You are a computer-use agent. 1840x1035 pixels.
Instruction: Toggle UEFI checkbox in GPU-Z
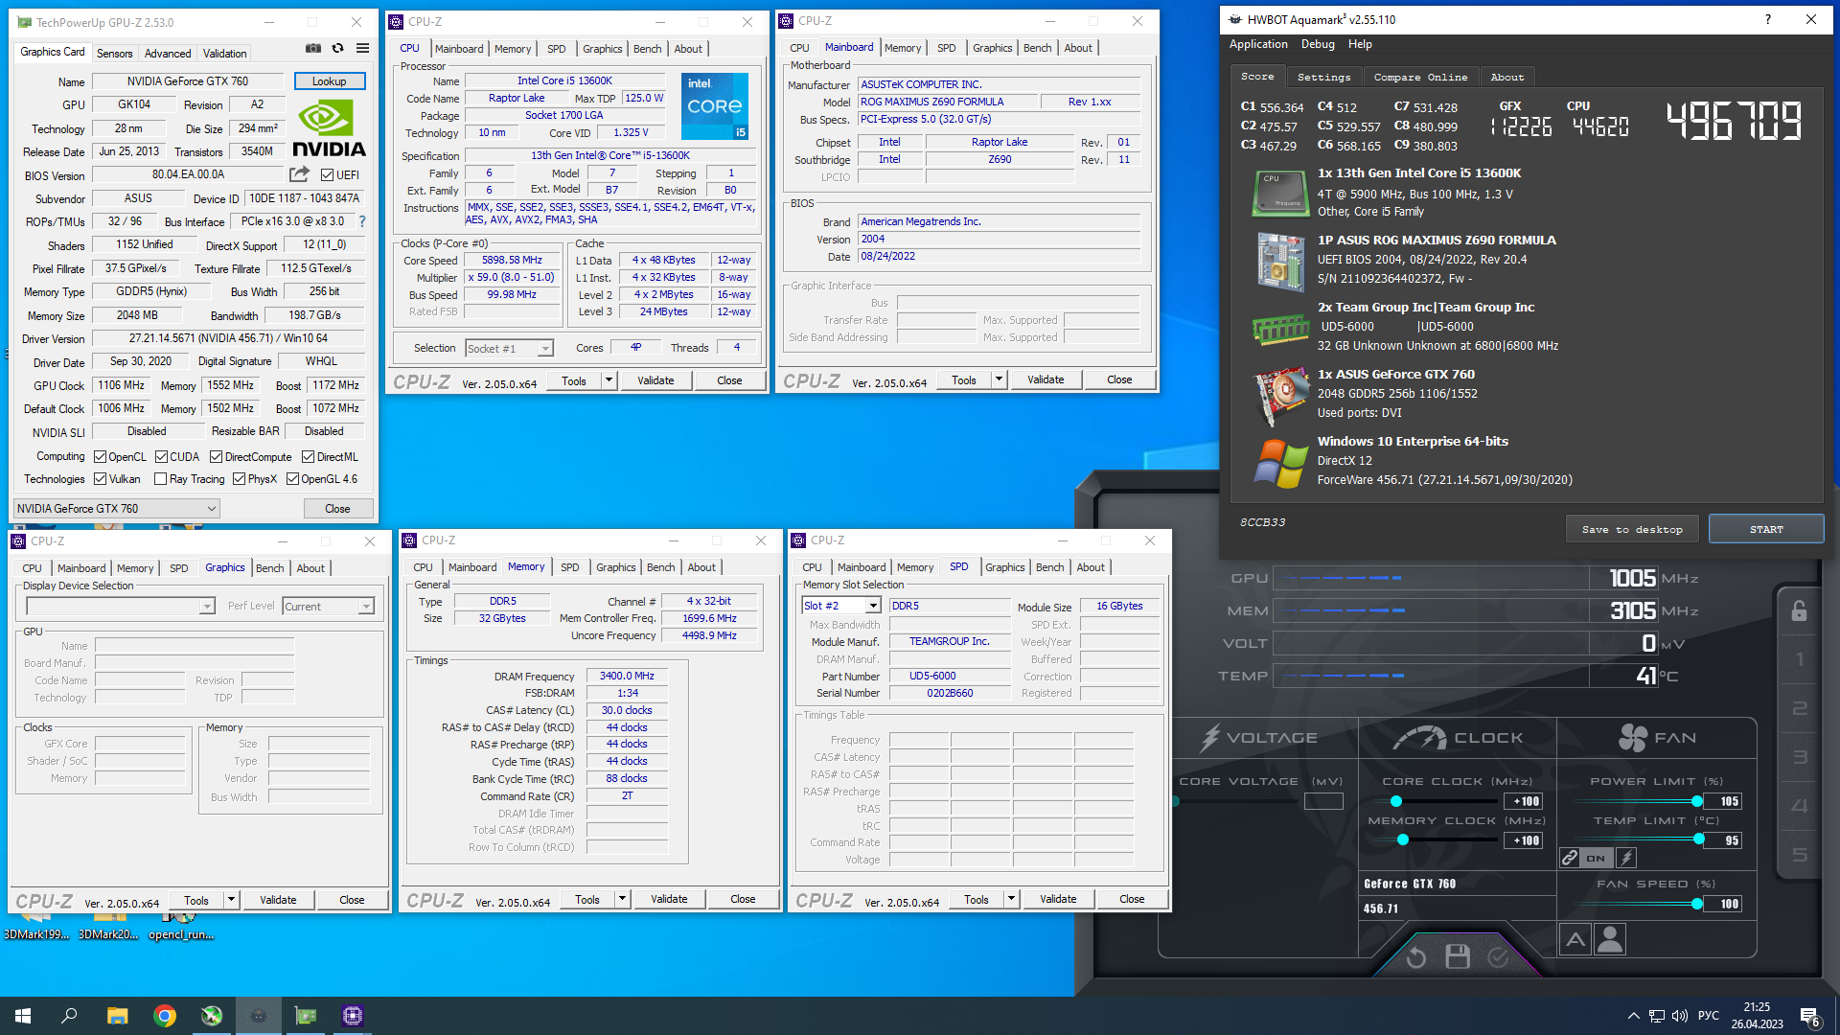pos(327,174)
